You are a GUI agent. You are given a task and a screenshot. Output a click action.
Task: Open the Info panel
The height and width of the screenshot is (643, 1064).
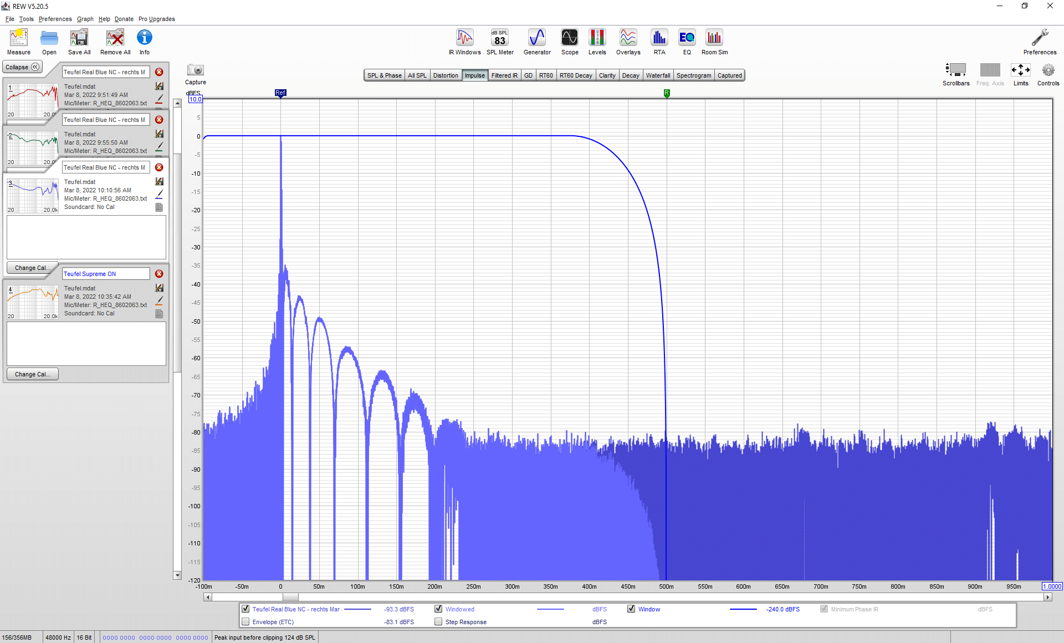[x=145, y=42]
